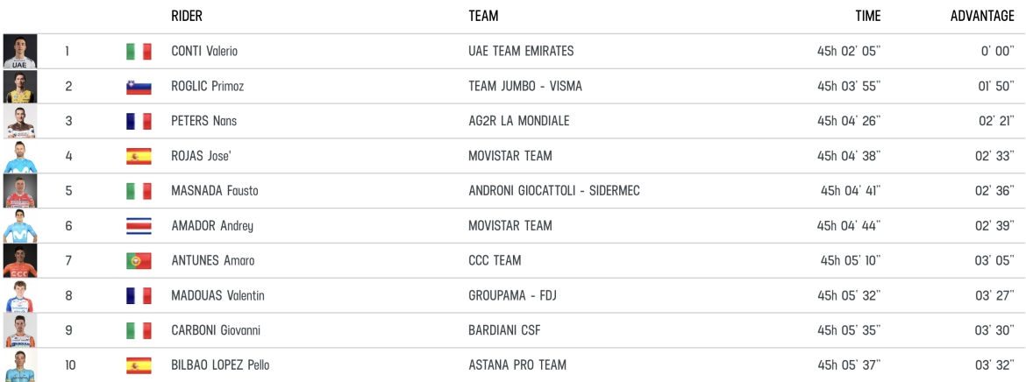The height and width of the screenshot is (382, 1026).
Task: Open Conti Valerio's rider photo
Action: point(20,52)
